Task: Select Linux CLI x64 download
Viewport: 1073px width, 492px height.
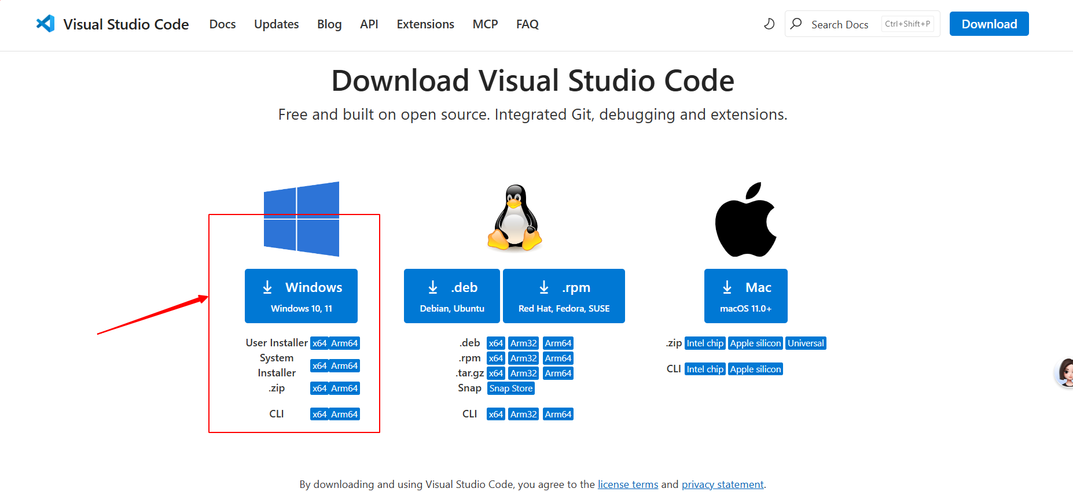Action: pos(496,415)
